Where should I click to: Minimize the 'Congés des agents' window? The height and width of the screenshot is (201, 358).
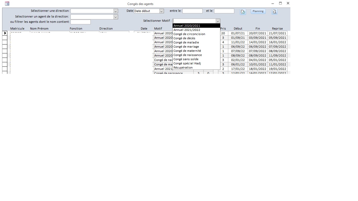[x=273, y=3]
